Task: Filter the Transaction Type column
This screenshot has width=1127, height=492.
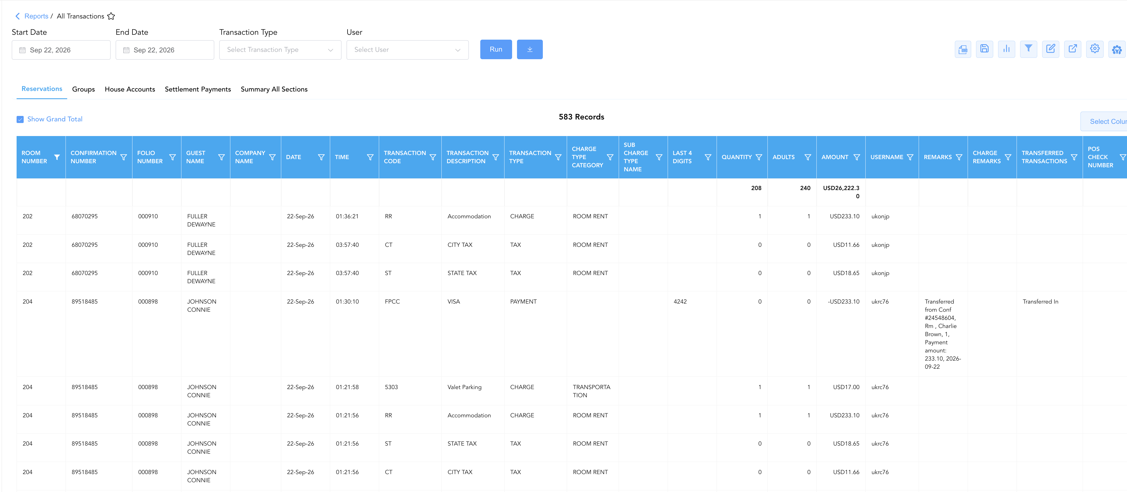Action: click(558, 157)
